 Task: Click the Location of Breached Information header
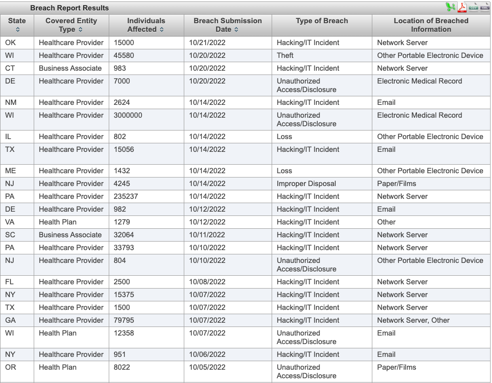pos(431,25)
